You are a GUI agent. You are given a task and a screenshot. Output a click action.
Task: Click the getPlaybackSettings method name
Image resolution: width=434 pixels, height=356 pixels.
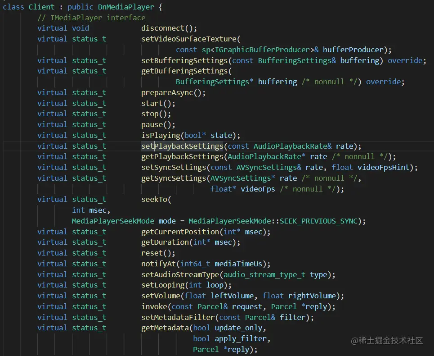(x=182, y=157)
